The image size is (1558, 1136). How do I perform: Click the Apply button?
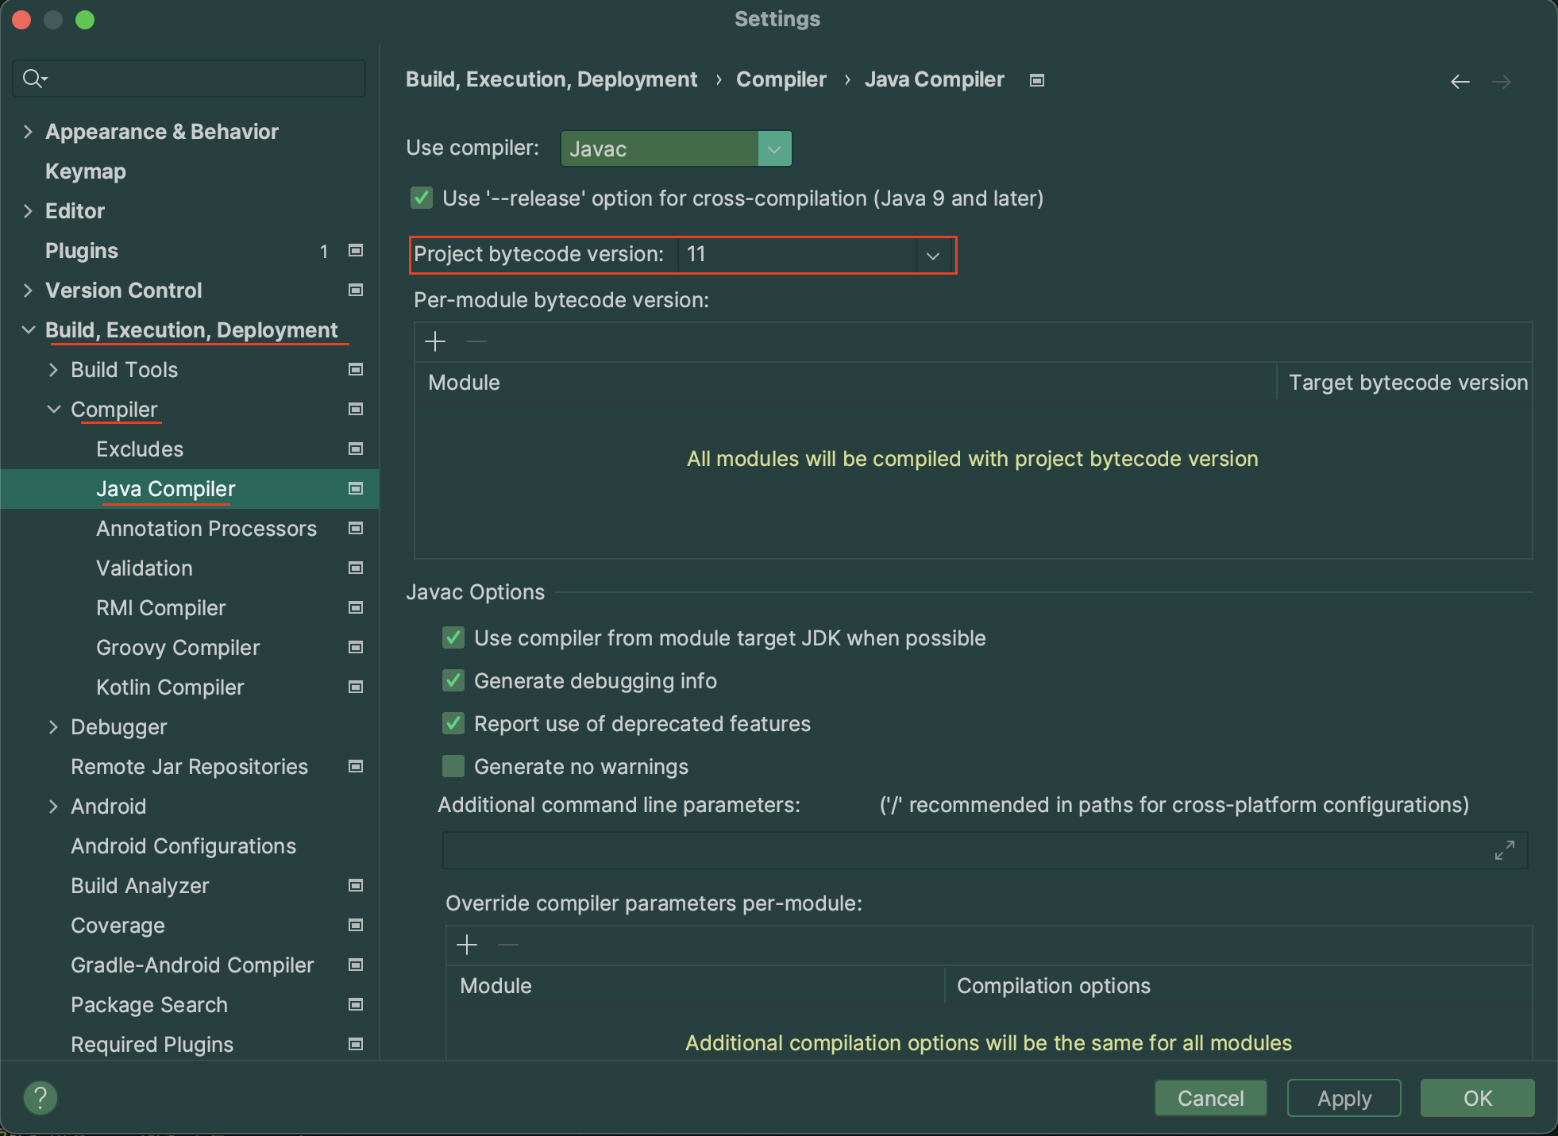pos(1344,1098)
